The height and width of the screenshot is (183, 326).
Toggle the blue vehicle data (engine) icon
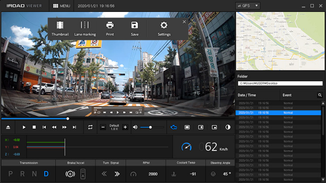(x=174, y=127)
